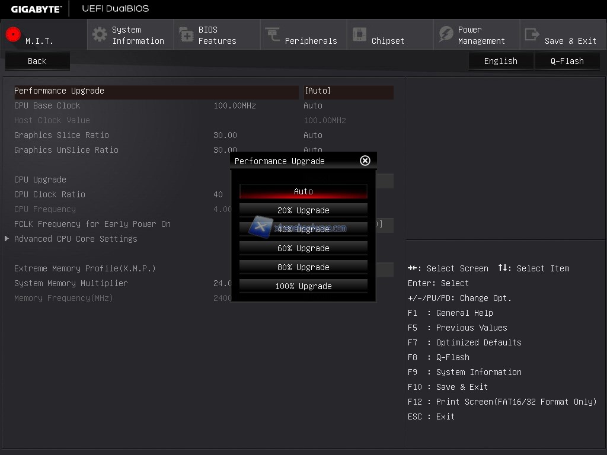Select the CPU Base Clock row
Screen dimensions: 607x455
pos(47,105)
